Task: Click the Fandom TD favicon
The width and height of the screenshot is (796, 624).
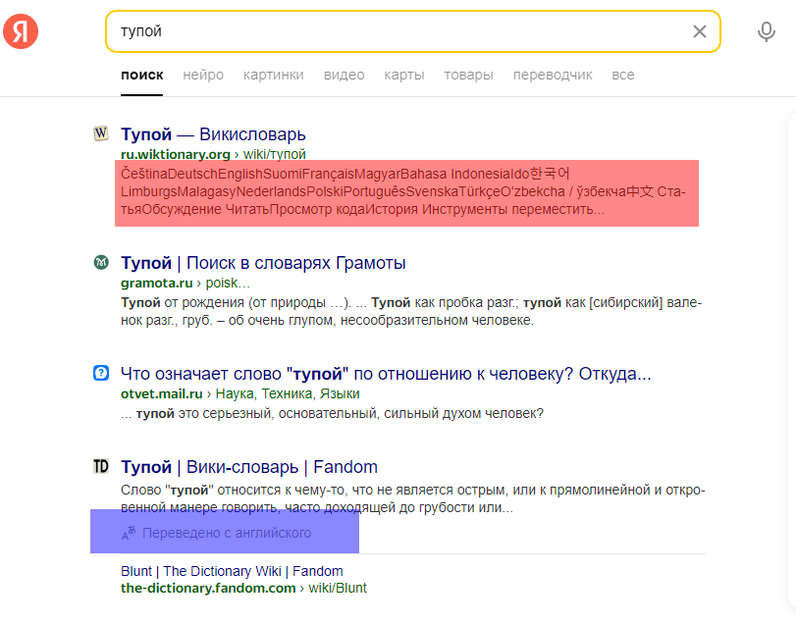Action: click(x=100, y=467)
